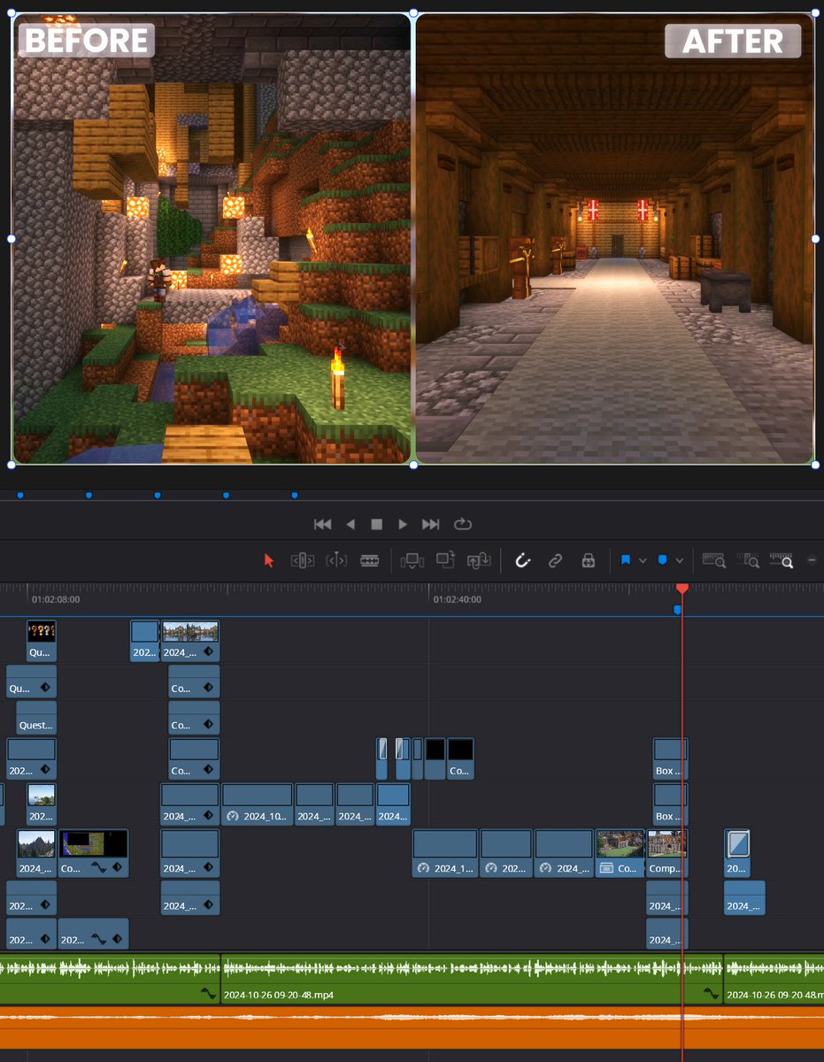
Task: Play the timeline in reverse
Action: [x=350, y=525]
